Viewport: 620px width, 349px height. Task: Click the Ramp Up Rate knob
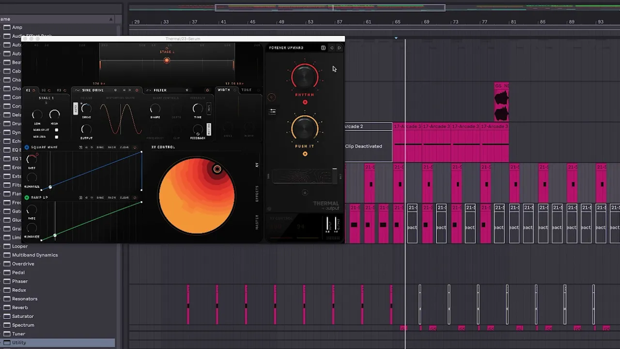(x=31, y=209)
